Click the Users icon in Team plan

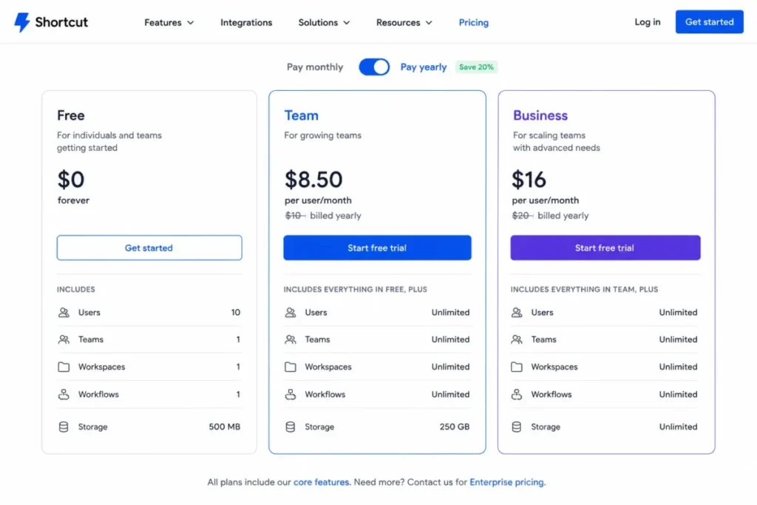click(290, 312)
